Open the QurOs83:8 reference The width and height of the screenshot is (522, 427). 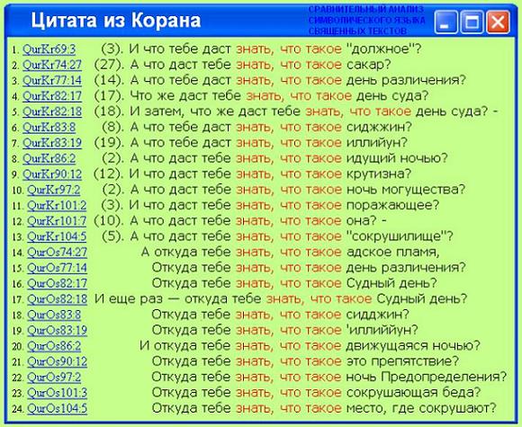tap(54, 316)
